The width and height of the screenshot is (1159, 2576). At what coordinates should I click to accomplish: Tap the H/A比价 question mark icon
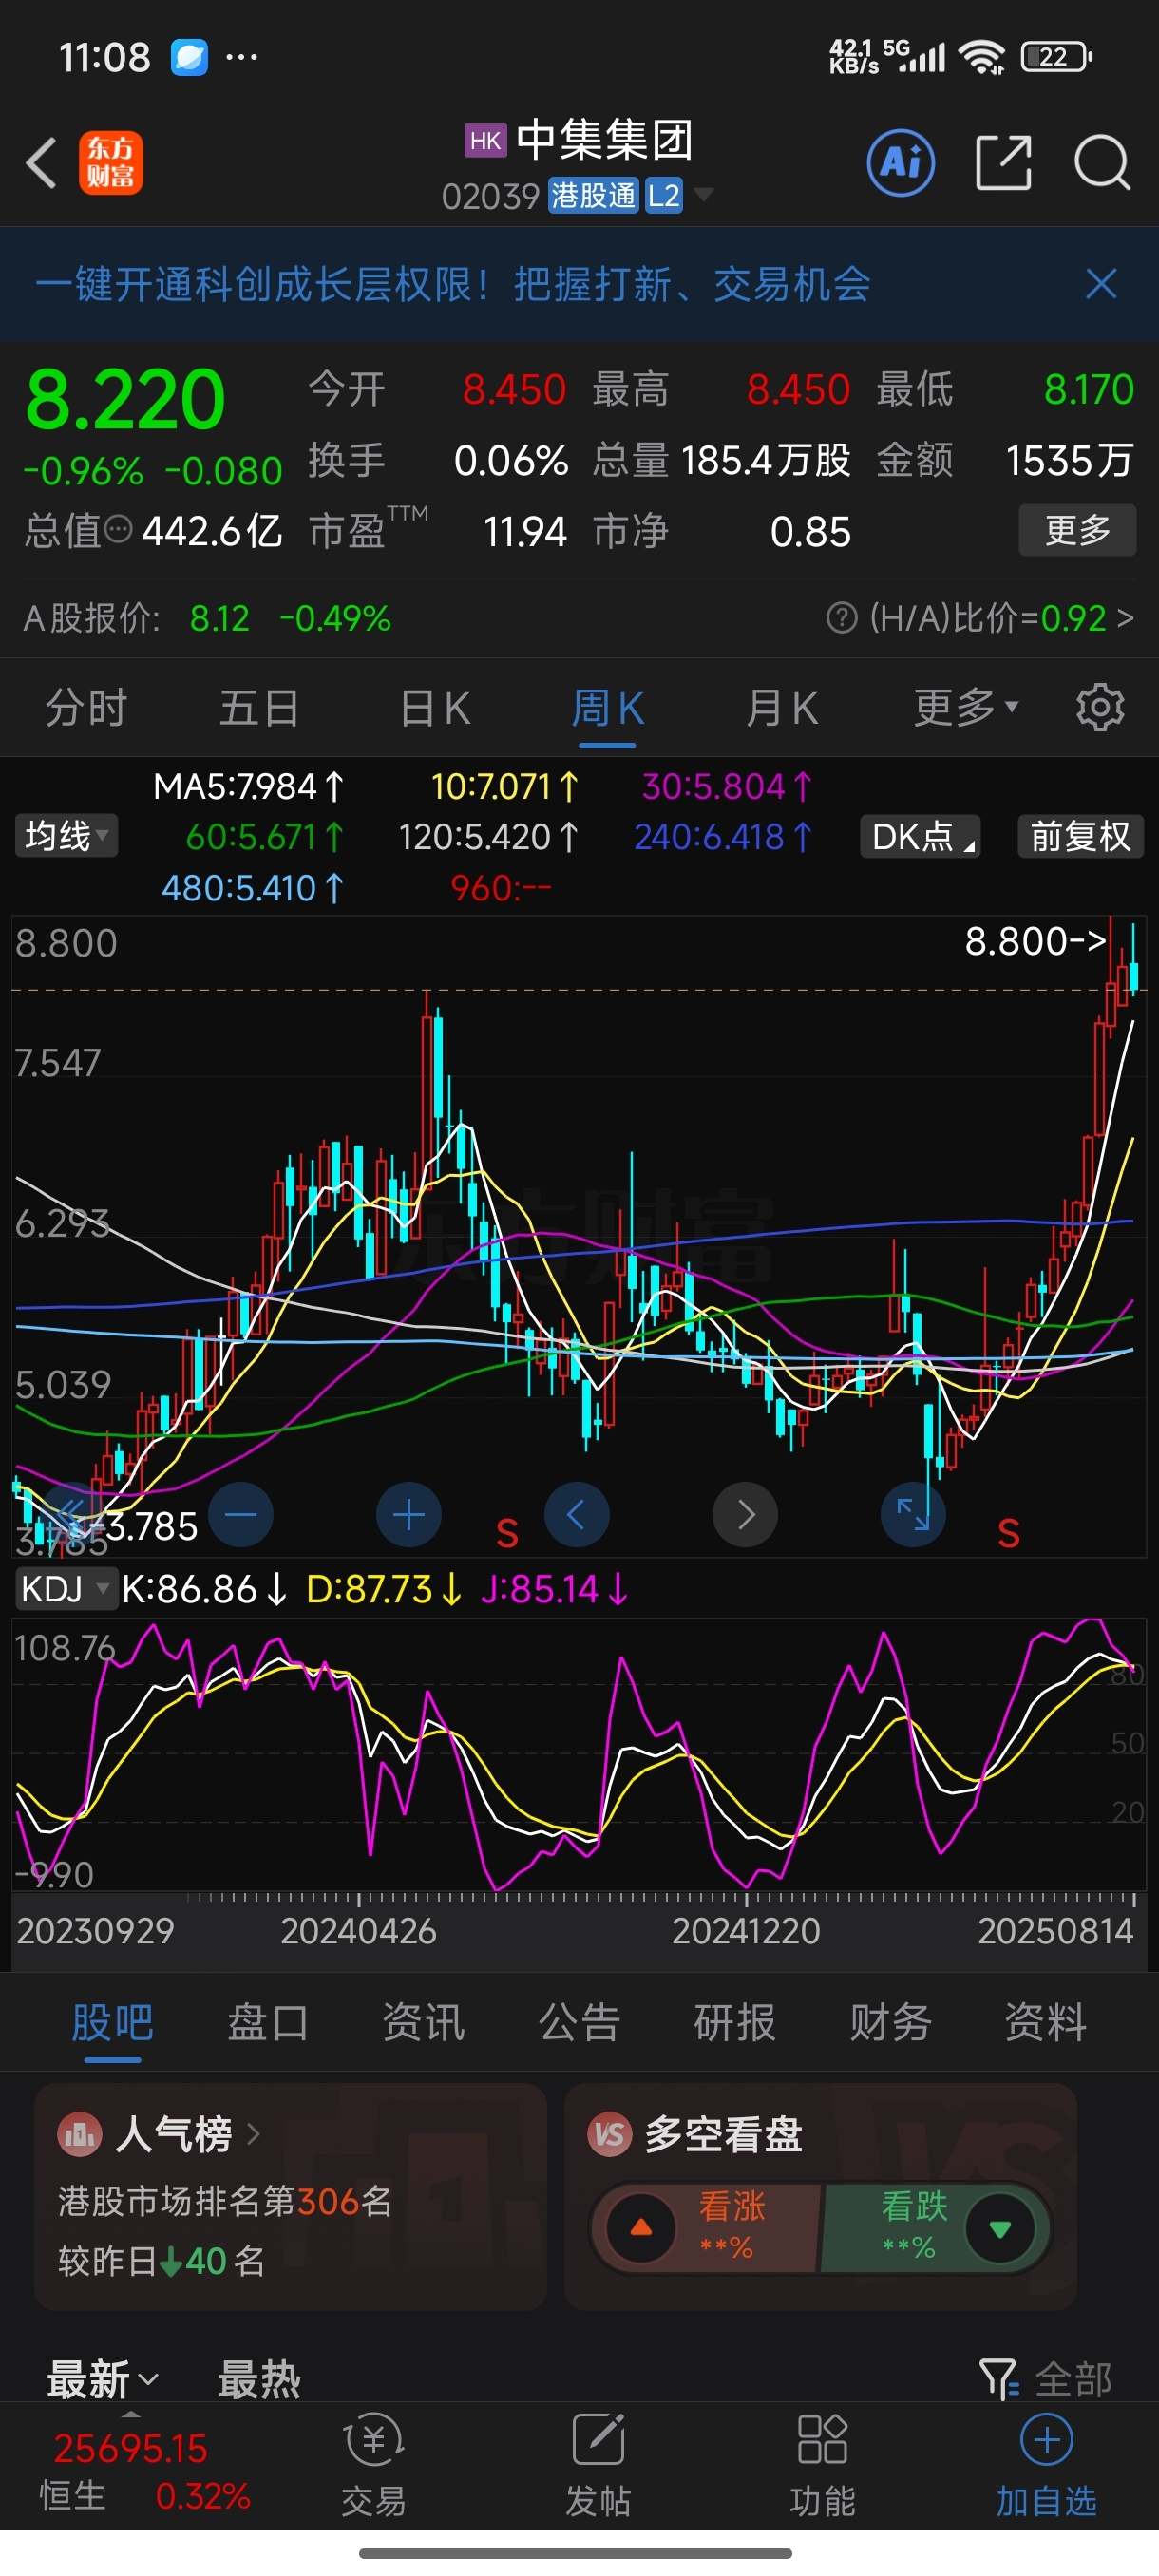point(842,618)
